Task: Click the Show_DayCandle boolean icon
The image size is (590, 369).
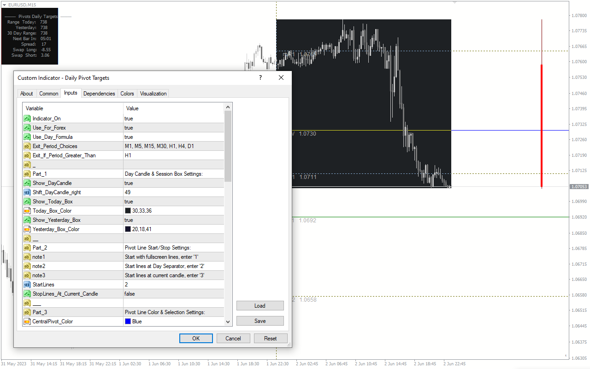Action: (x=27, y=183)
